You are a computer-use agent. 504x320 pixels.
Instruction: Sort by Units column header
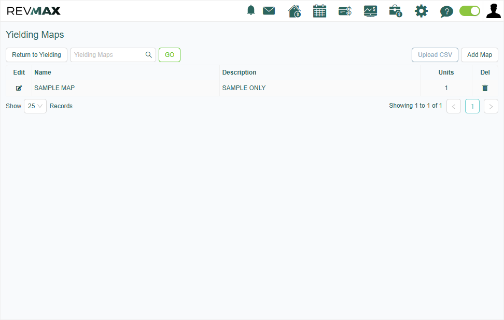(x=446, y=72)
